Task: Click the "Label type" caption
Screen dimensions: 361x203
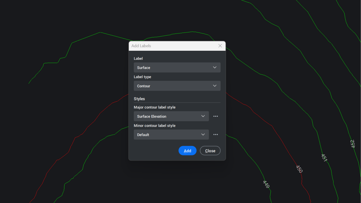Action: click(x=142, y=77)
